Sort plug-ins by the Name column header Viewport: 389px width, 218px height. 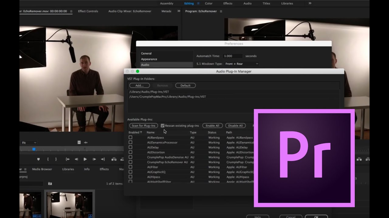pyautogui.click(x=151, y=132)
